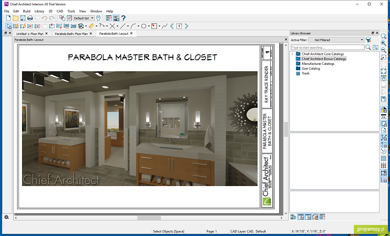Fill window with expand arrows icon

coord(383,71)
